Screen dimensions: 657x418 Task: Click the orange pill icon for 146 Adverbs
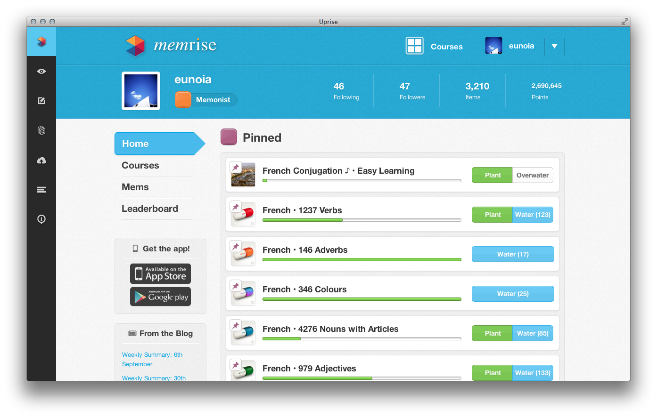click(x=244, y=255)
